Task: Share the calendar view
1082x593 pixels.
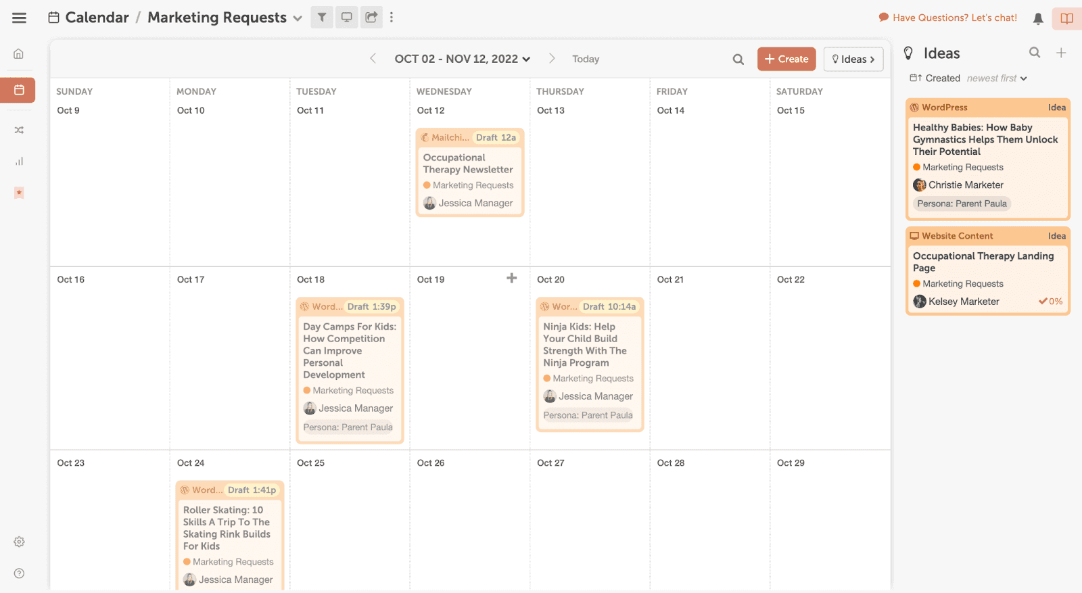Action: click(371, 18)
